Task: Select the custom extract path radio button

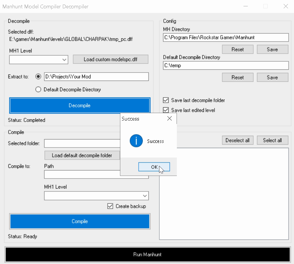Action: [x=38, y=77]
